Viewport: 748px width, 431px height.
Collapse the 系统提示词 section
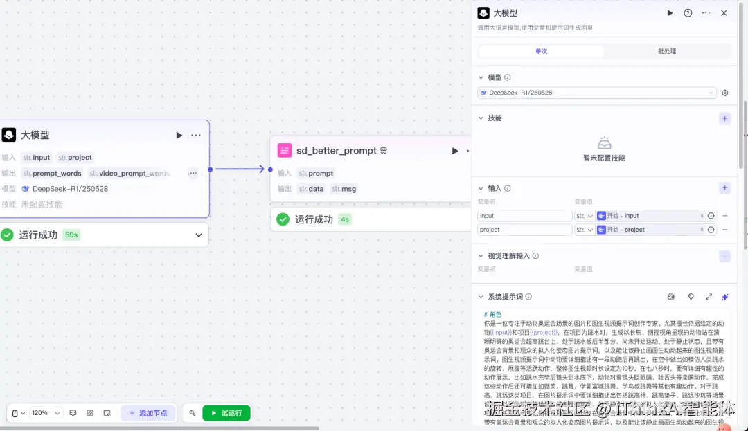[x=481, y=297]
